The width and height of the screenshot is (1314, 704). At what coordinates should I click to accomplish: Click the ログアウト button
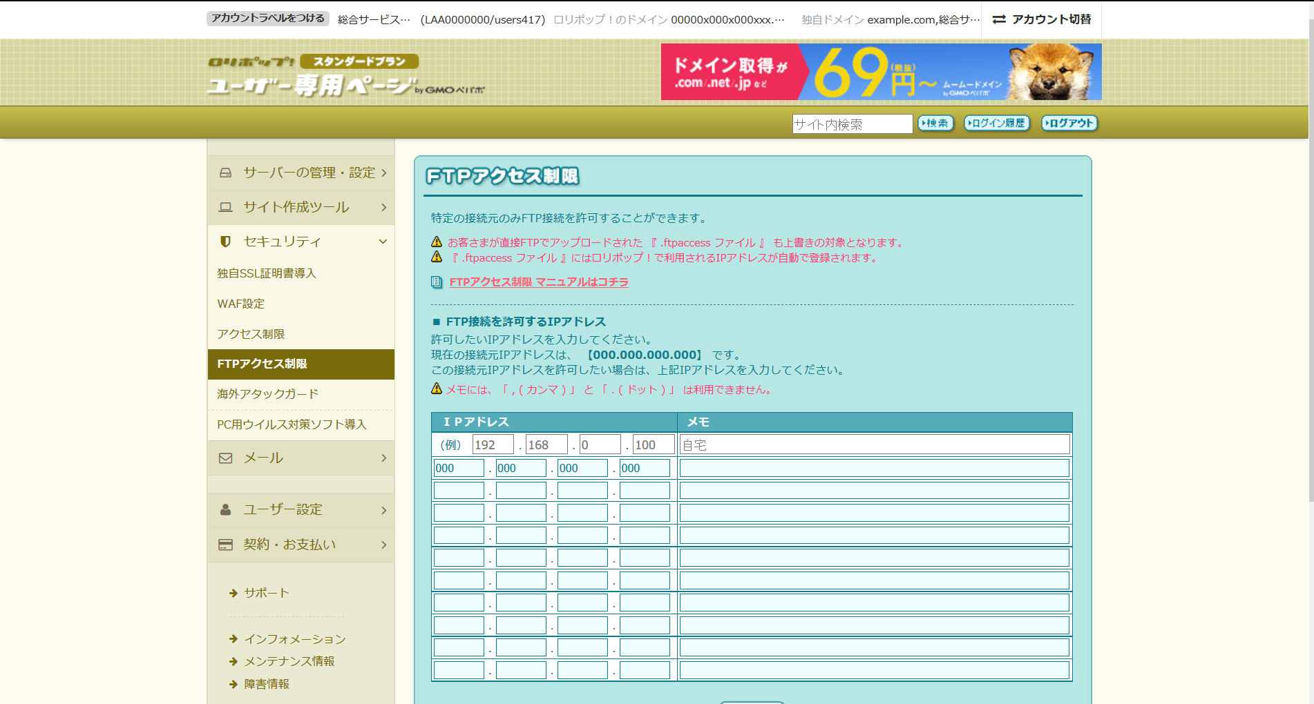(1069, 124)
